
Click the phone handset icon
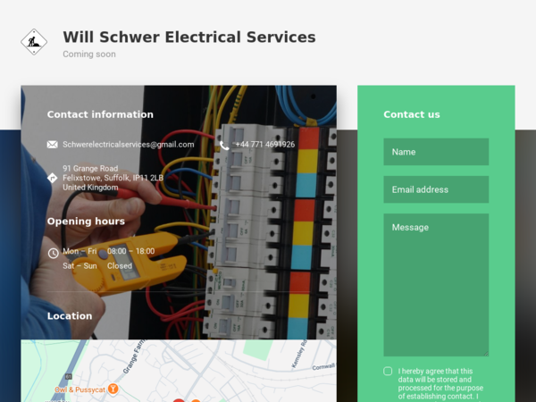pos(224,146)
